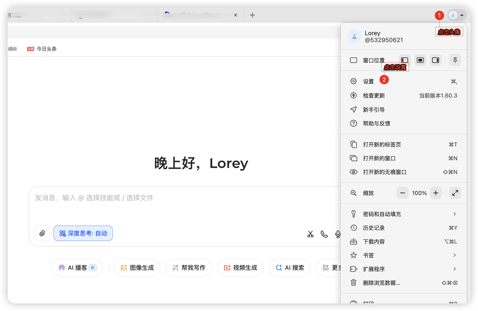
Task: Select 检查更新 menu entry
Action: (404, 95)
